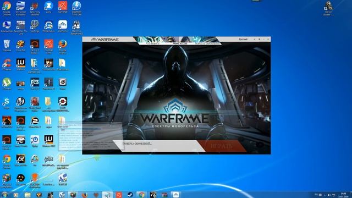Open the Skype desktop shortcut

(7, 103)
